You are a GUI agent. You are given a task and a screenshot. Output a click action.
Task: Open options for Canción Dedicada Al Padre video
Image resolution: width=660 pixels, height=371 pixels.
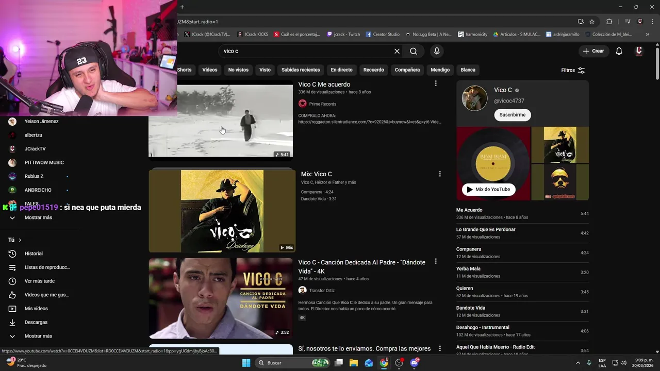(x=436, y=262)
